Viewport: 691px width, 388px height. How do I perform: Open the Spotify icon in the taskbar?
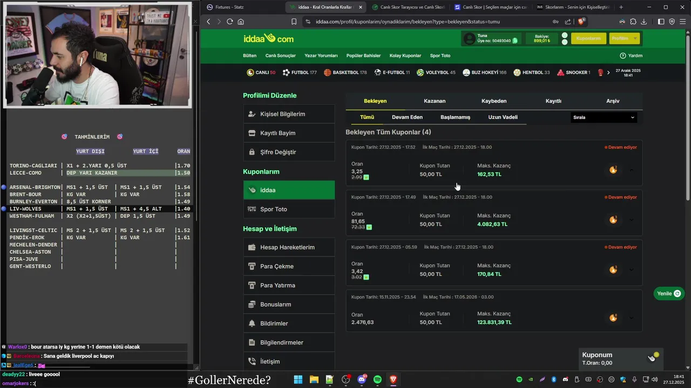[377, 379]
